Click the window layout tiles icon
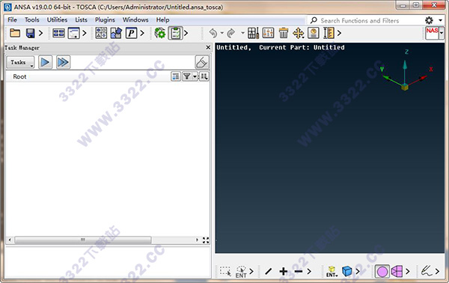The width and height of the screenshot is (449, 283). 58,33
